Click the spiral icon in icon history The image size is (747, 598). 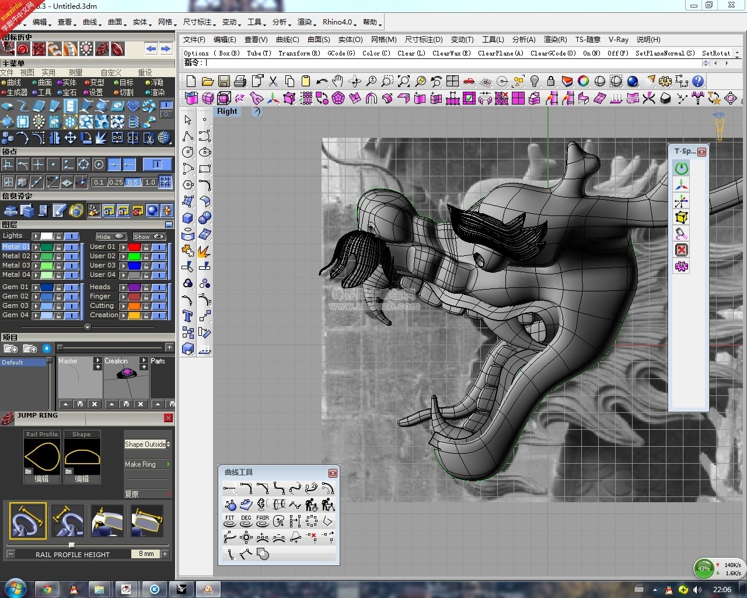[23, 48]
